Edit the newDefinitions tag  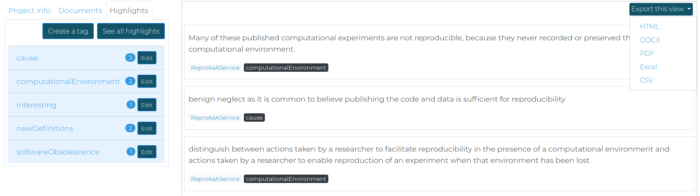pyautogui.click(x=147, y=128)
